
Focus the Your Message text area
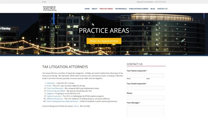click(145, 111)
